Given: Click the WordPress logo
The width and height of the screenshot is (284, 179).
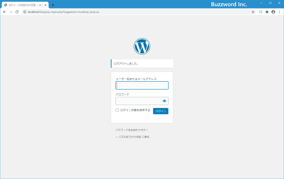Looking at the screenshot, I should point(142,46).
